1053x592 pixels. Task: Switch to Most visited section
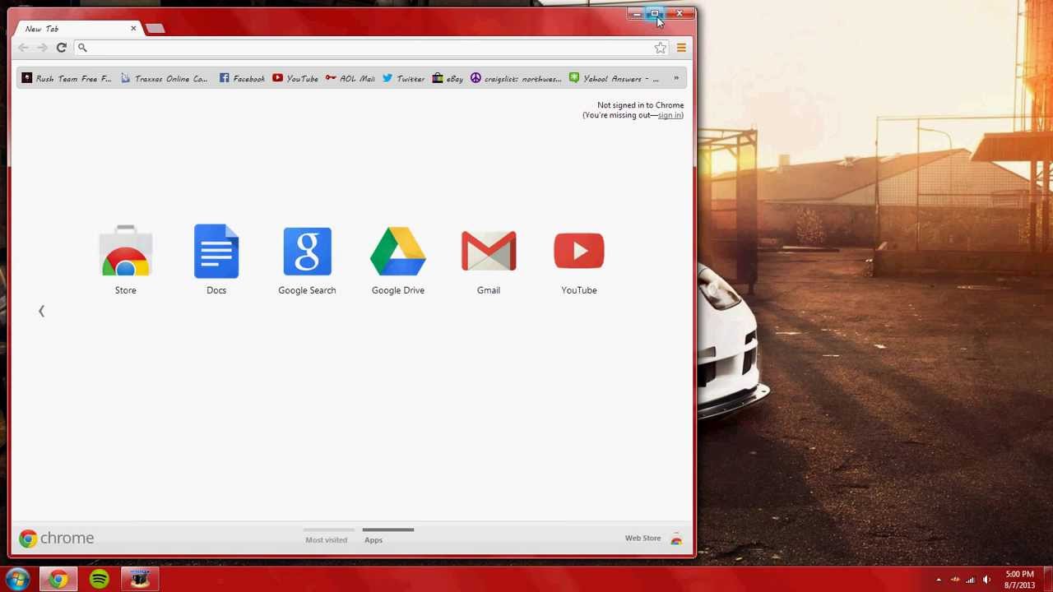tap(327, 539)
